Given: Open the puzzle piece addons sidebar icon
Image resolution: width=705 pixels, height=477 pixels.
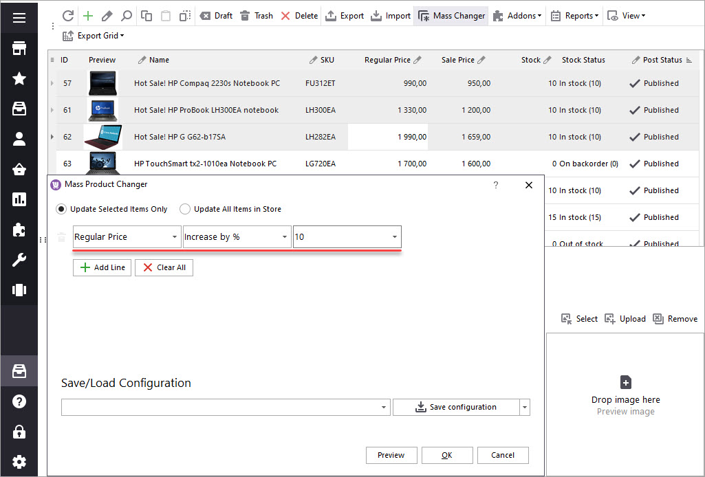Looking at the screenshot, I should [19, 230].
